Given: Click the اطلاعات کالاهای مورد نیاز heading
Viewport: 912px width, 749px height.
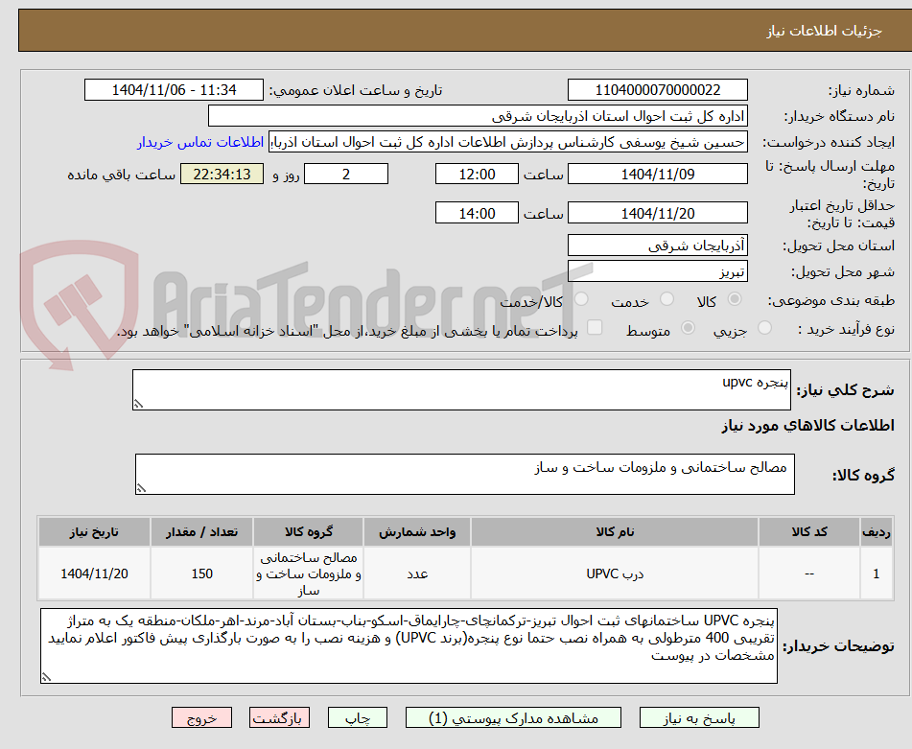Looking at the screenshot, I should (807, 426).
